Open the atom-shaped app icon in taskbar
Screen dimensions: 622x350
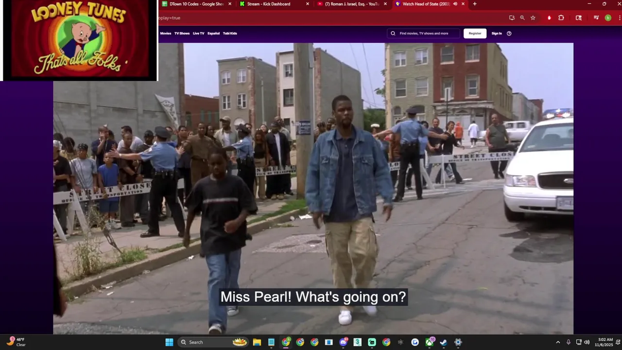pos(400,342)
